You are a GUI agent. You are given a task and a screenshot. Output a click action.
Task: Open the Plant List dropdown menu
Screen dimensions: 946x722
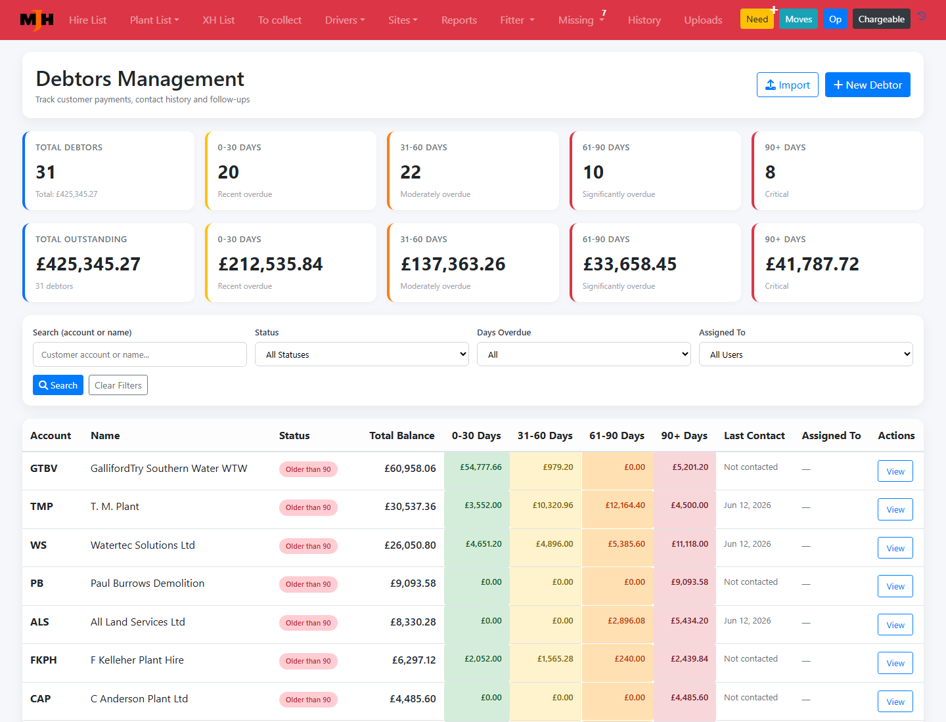tap(154, 20)
